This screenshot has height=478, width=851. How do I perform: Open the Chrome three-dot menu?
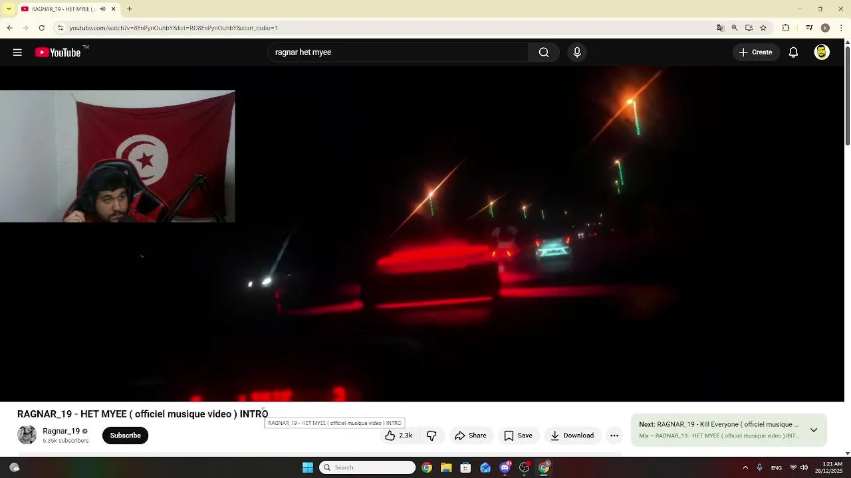pyautogui.click(x=842, y=28)
